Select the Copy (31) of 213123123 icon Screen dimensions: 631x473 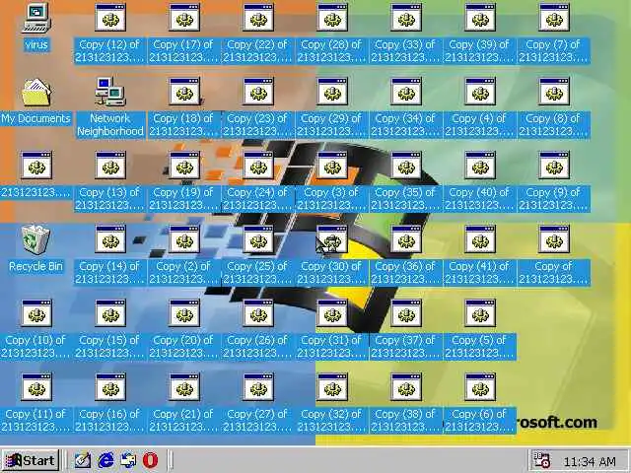[332, 313]
